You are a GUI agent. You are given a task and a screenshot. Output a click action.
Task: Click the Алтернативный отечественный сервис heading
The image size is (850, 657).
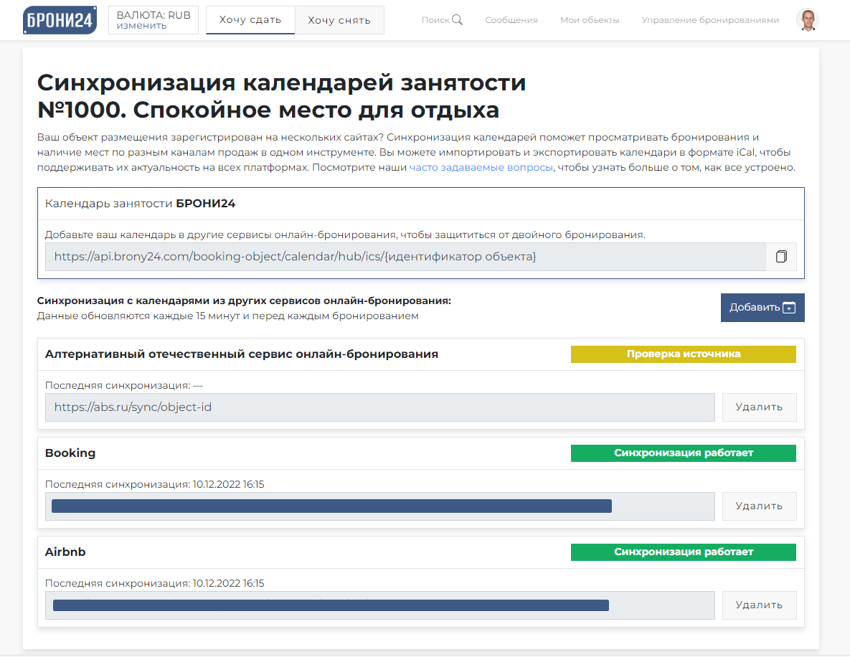tap(241, 354)
